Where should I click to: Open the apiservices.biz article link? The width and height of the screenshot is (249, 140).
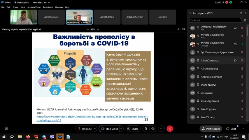click(x=93, y=118)
